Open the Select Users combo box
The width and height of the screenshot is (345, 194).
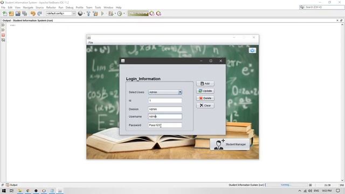click(x=165, y=92)
